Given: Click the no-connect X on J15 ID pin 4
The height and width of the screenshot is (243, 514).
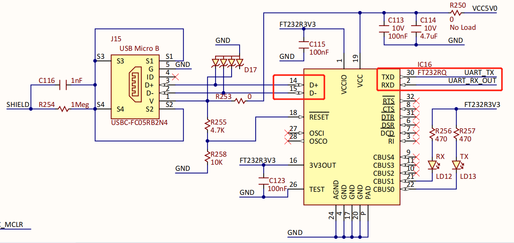Looking at the screenshot, I should pyautogui.click(x=176, y=77).
